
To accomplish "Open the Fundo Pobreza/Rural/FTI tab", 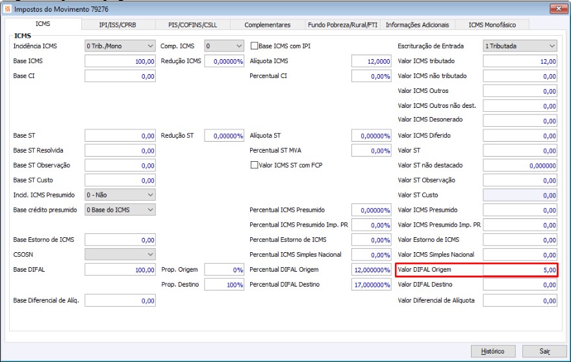I will tap(343, 25).
